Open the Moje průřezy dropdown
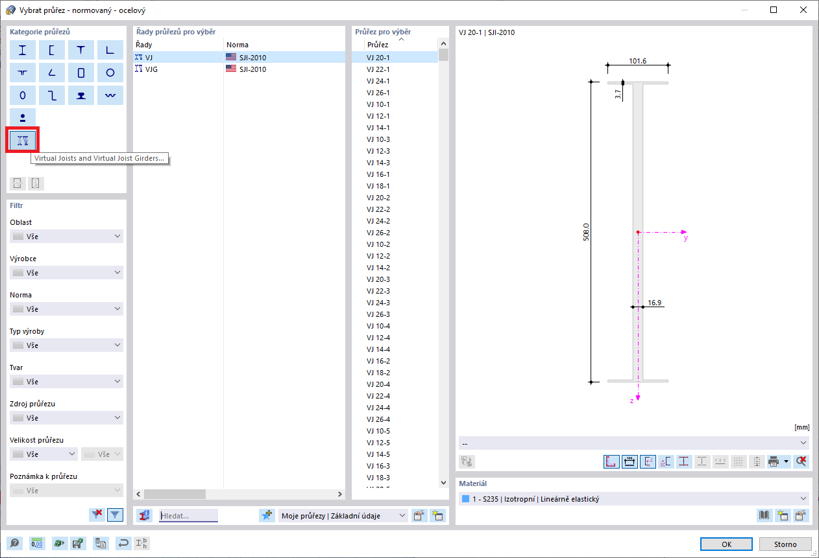The width and height of the screenshot is (819, 558). pyautogui.click(x=343, y=516)
